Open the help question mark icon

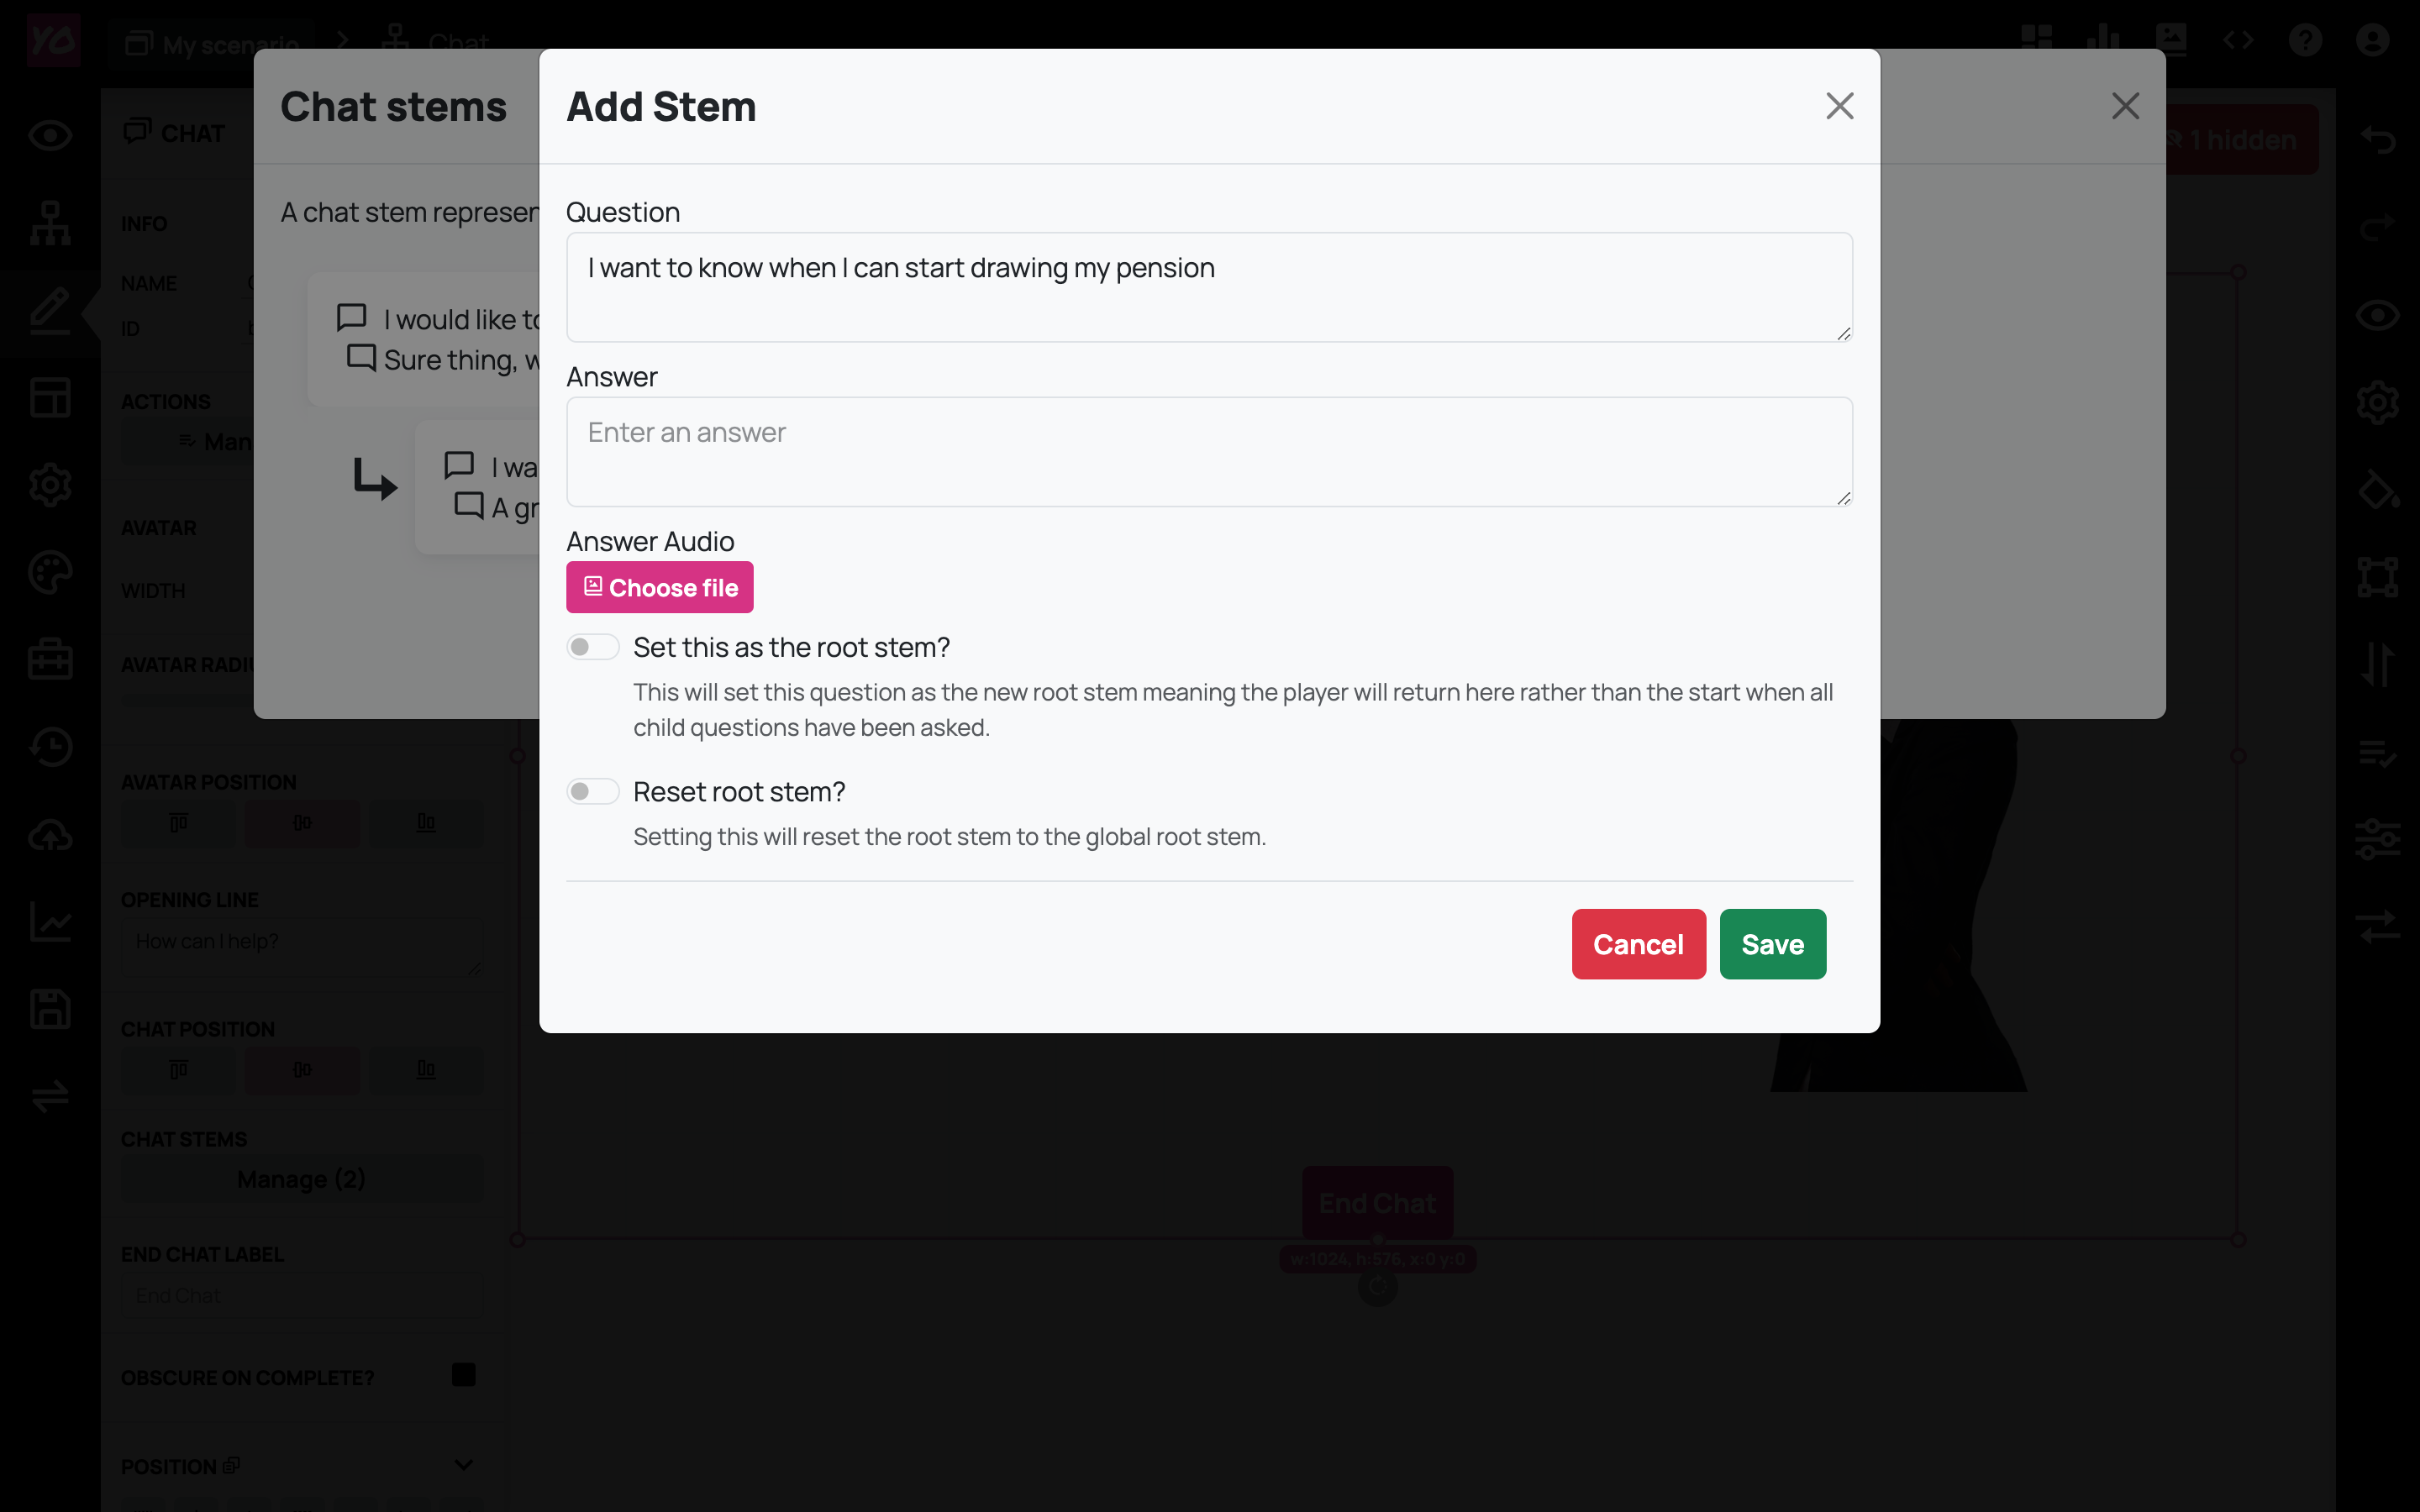pyautogui.click(x=2305, y=40)
